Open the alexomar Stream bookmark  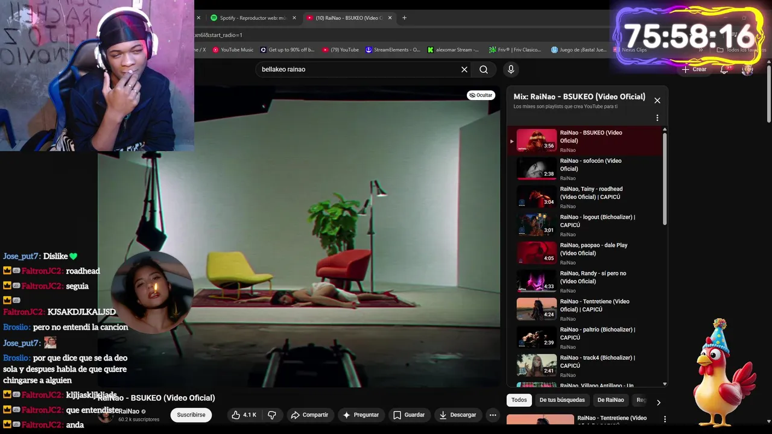(453, 50)
